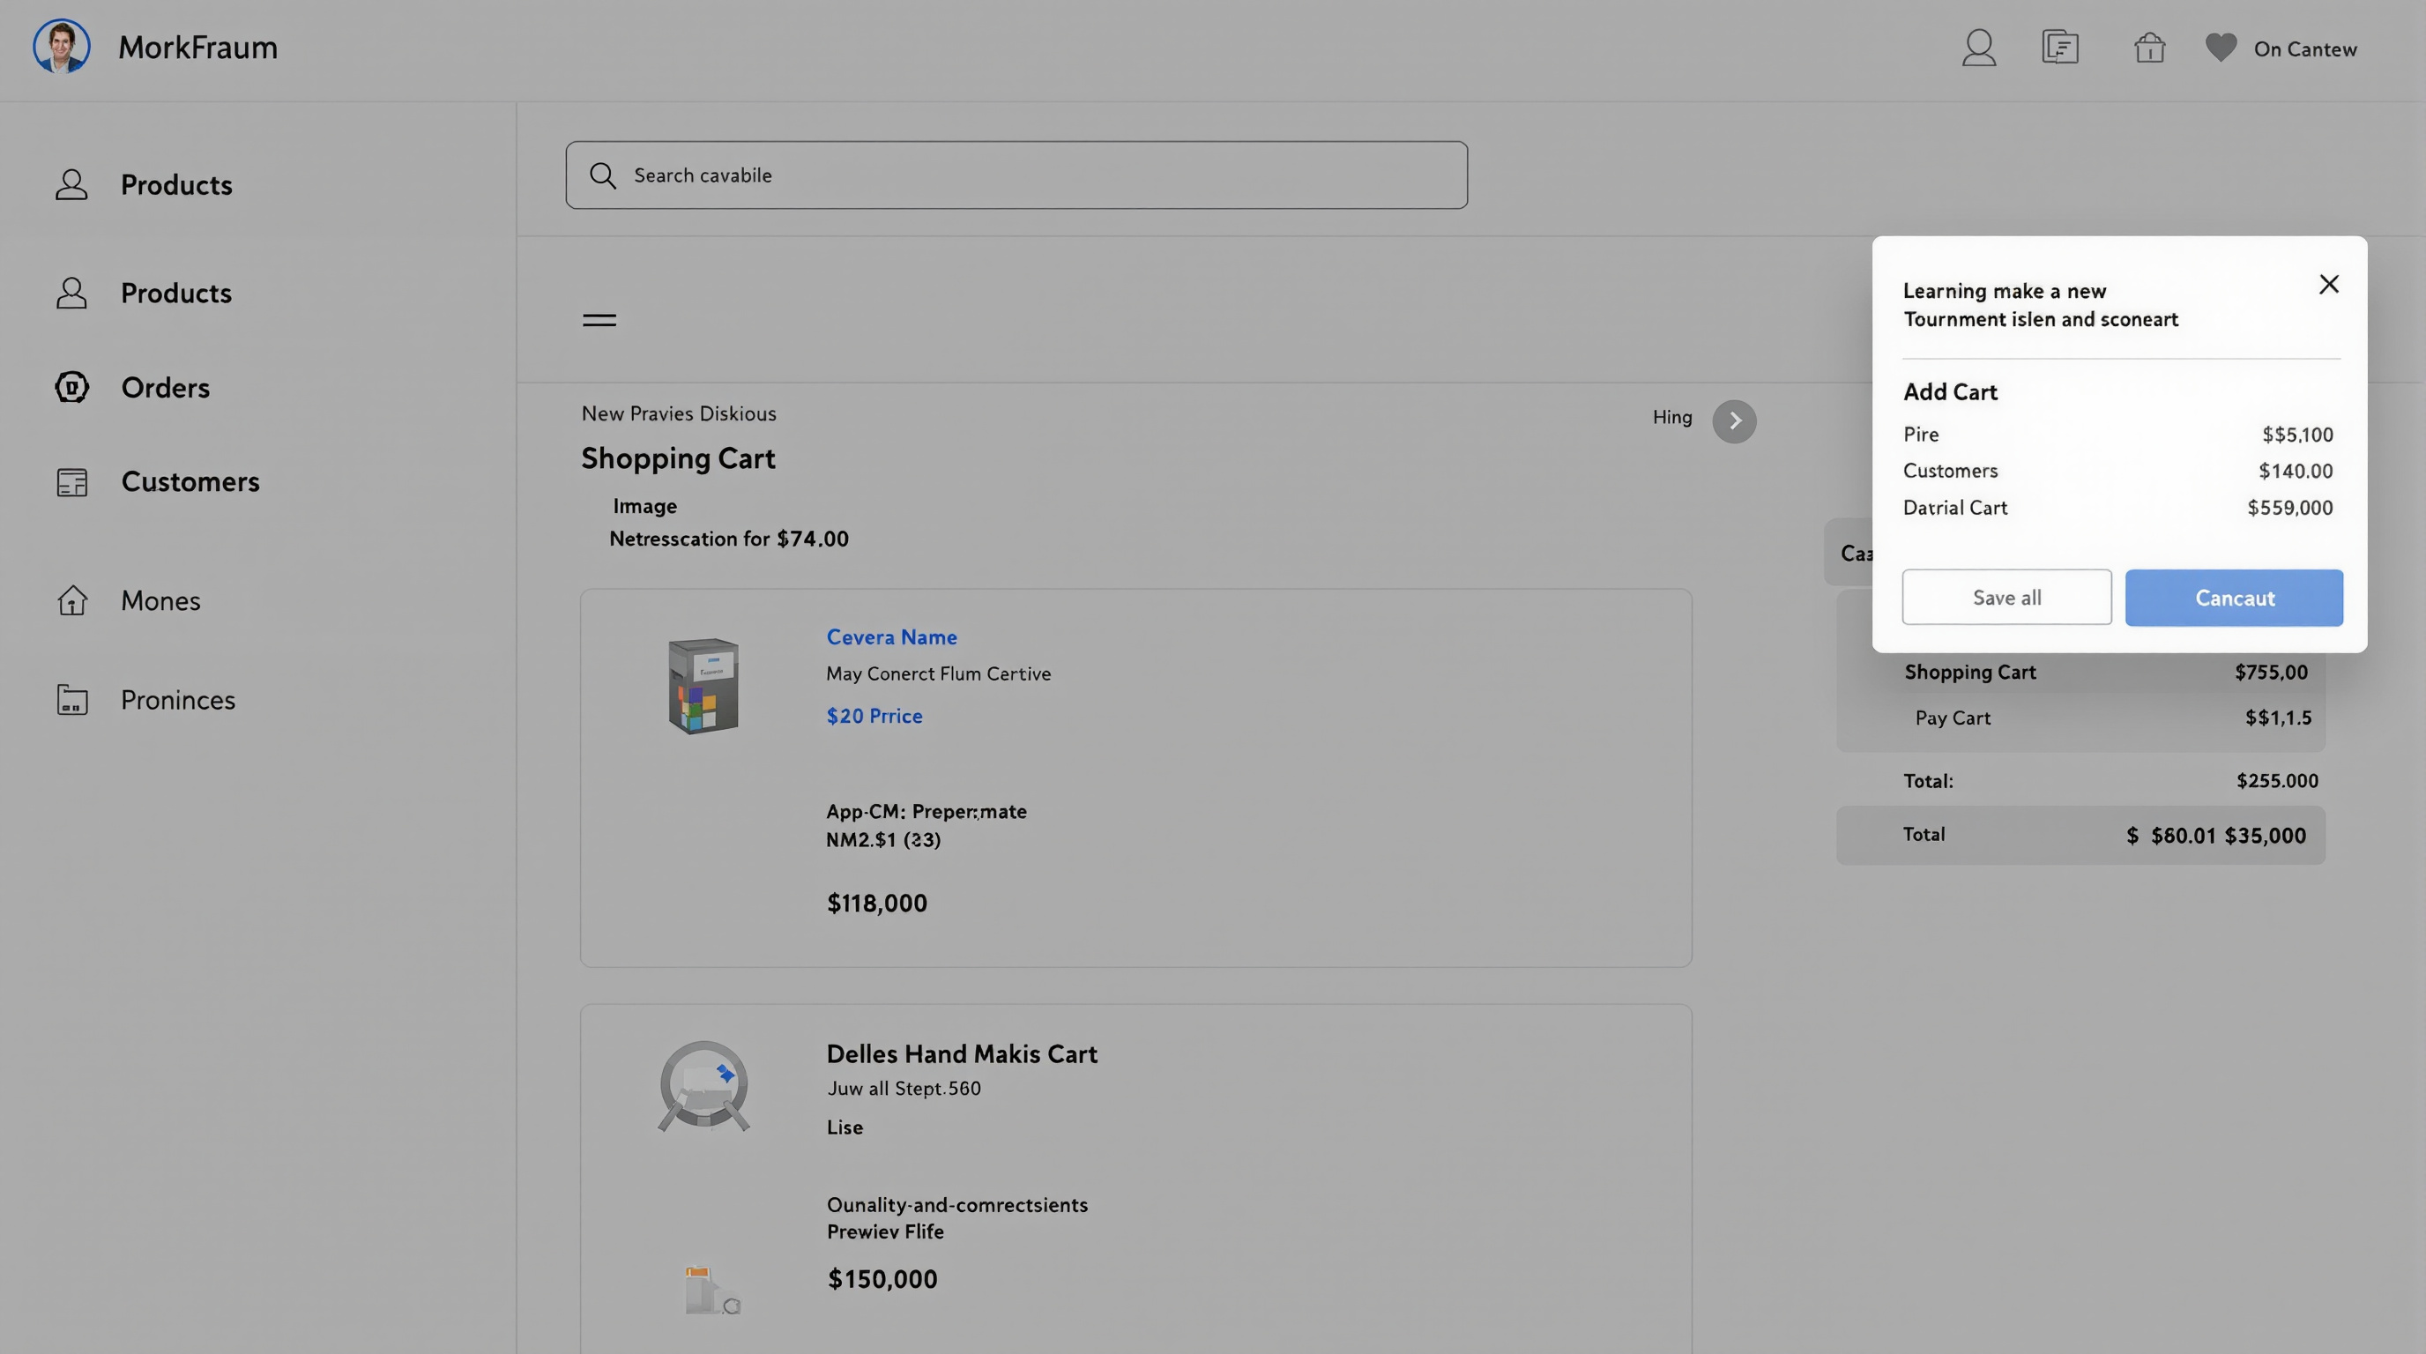The width and height of the screenshot is (2426, 1354).
Task: Click the Proninces icon in sidebar
Action: (71, 700)
